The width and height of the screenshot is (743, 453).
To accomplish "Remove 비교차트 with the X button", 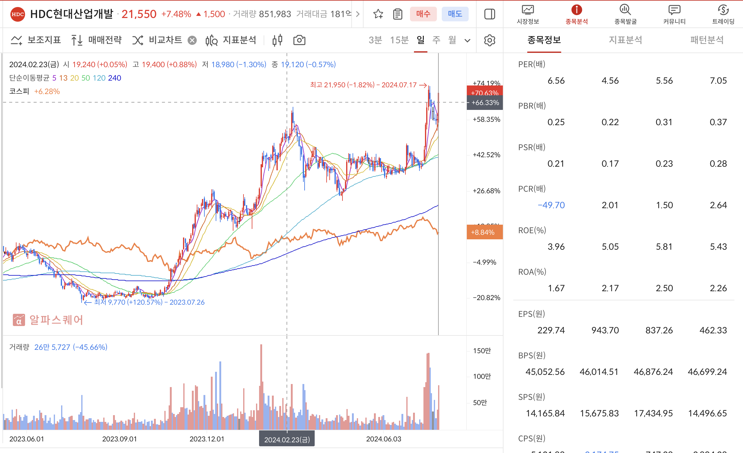I will (192, 40).
